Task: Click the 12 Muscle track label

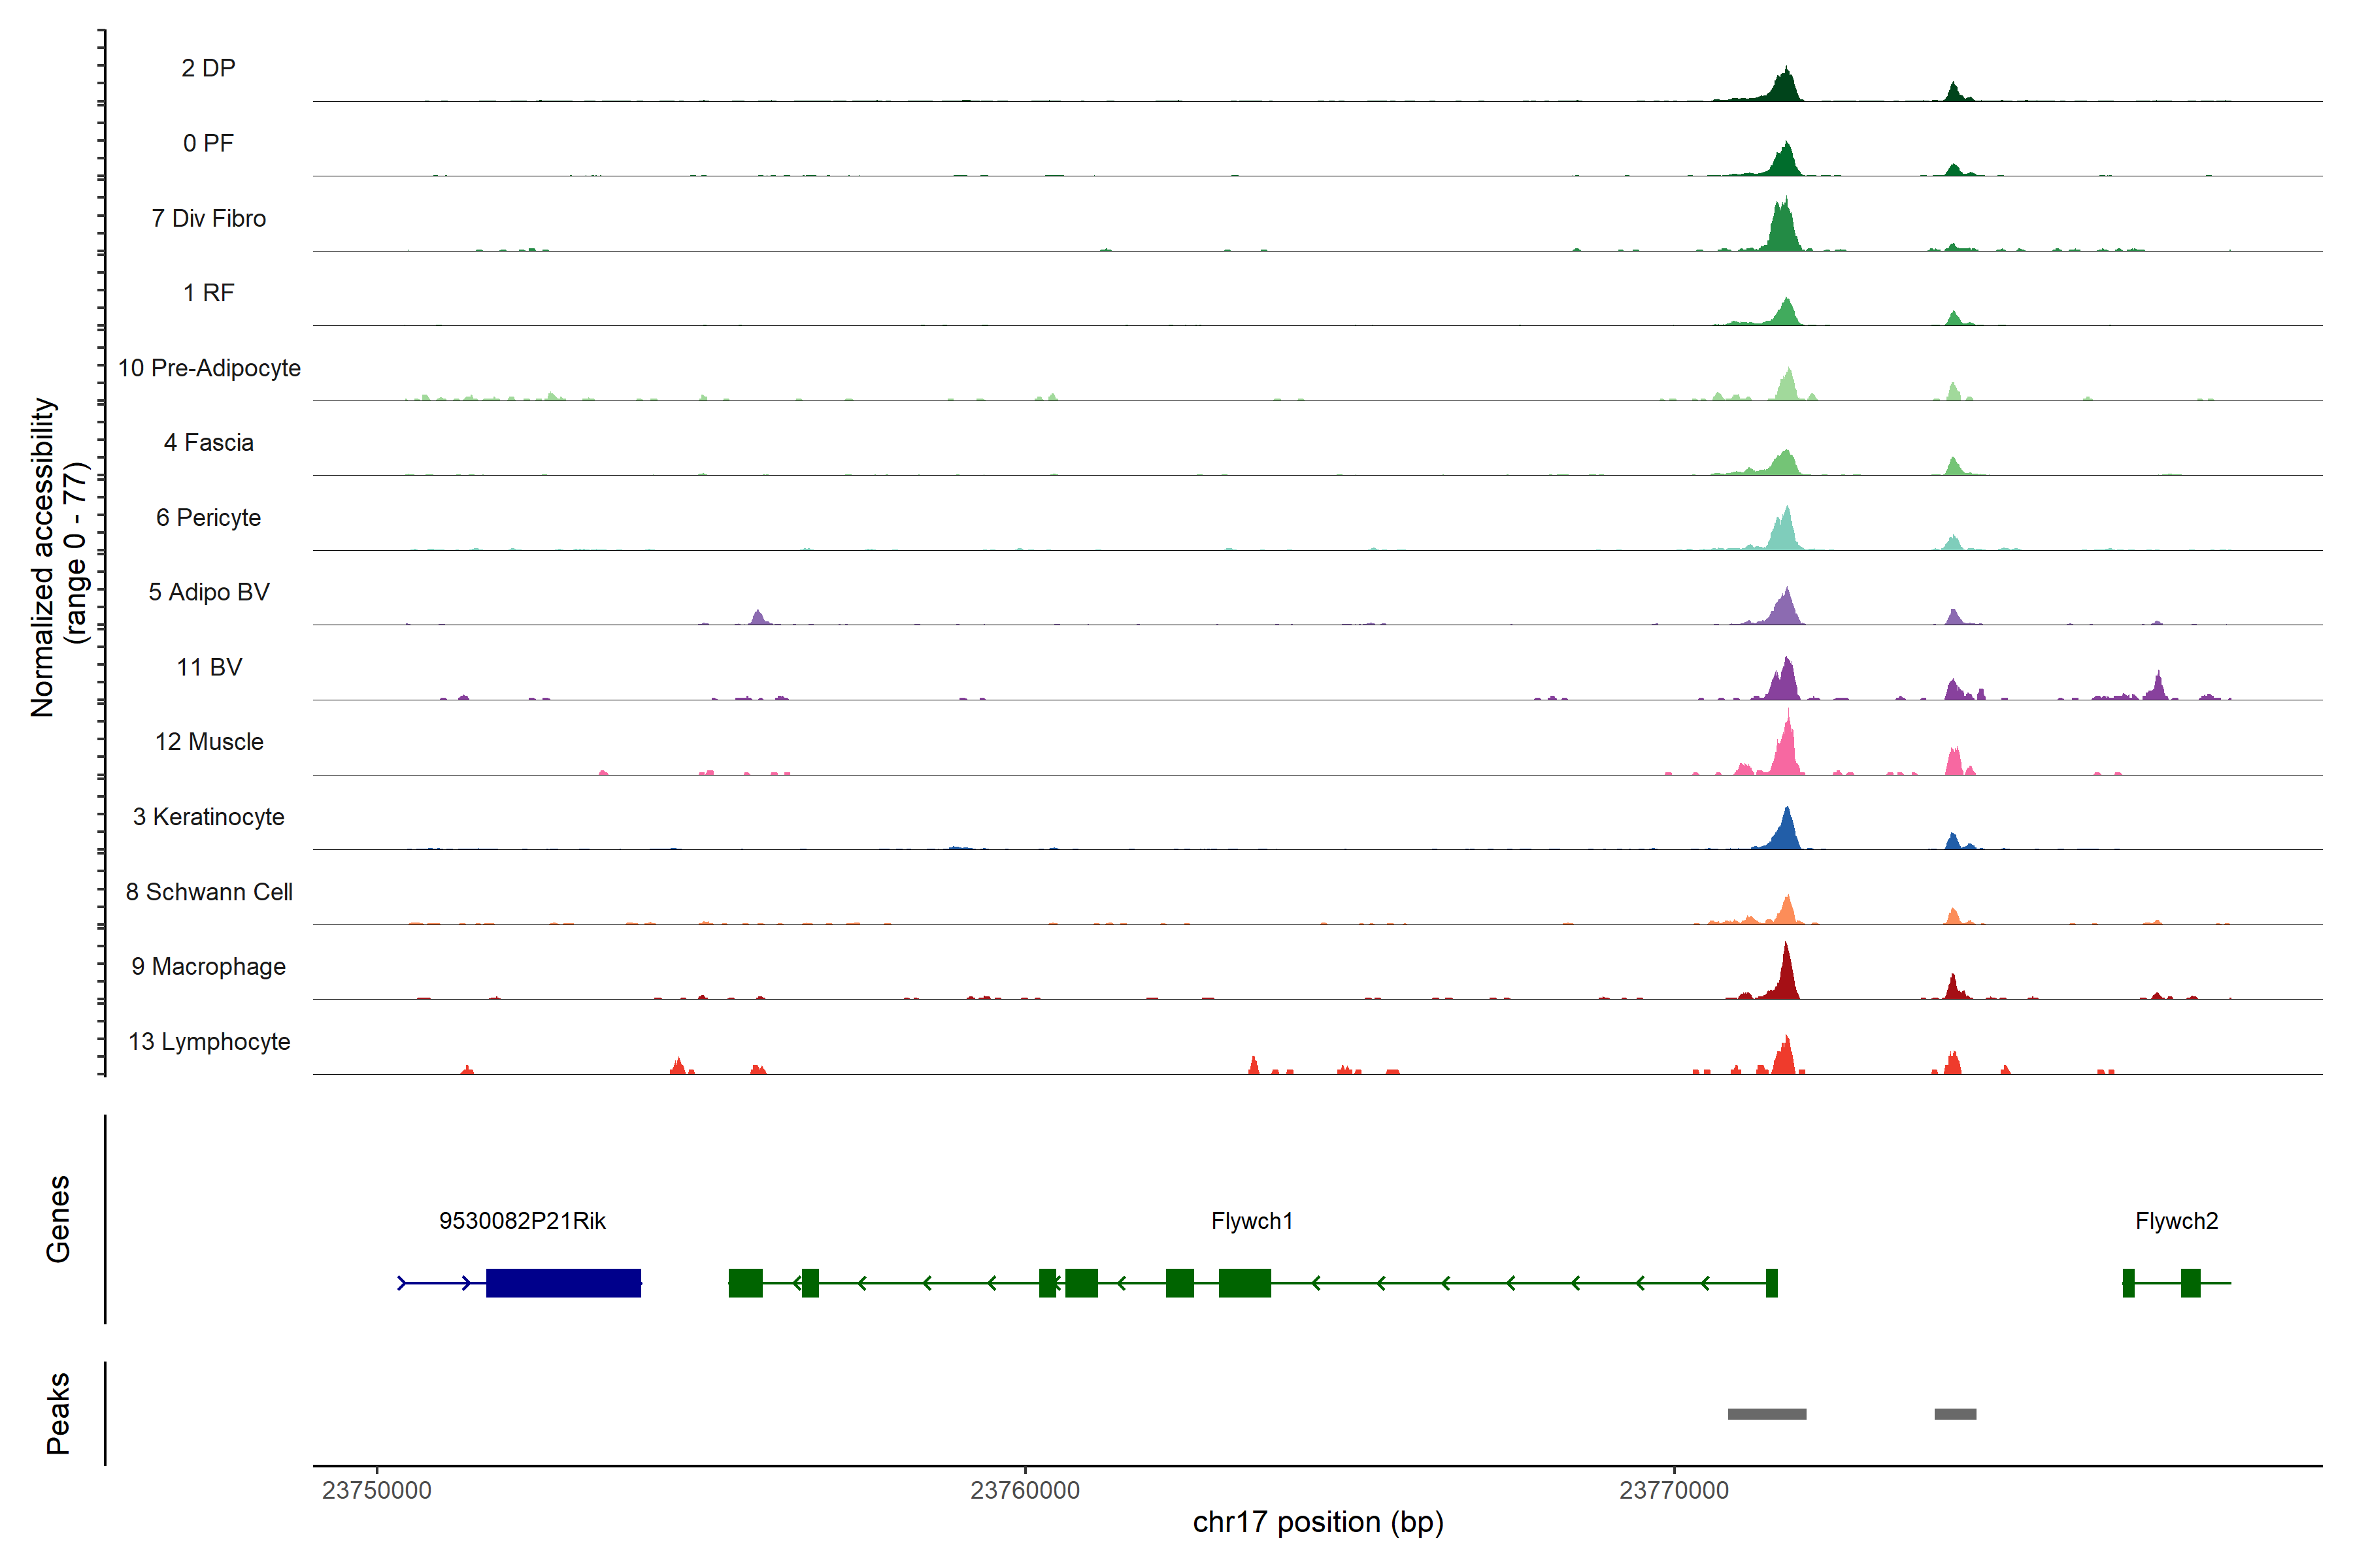Action: click(209, 742)
